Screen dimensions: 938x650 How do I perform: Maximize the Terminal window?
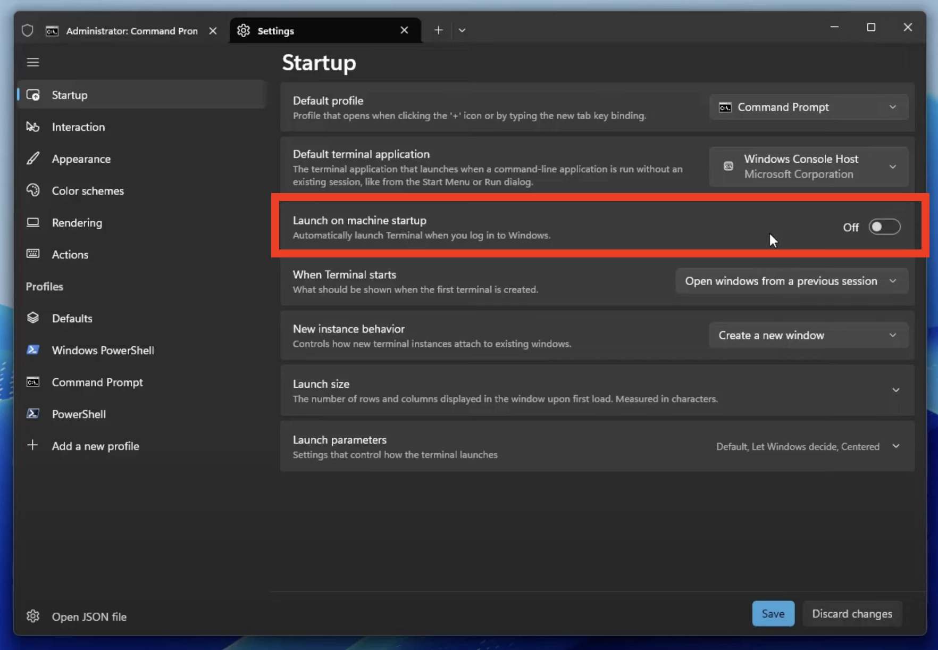871,27
